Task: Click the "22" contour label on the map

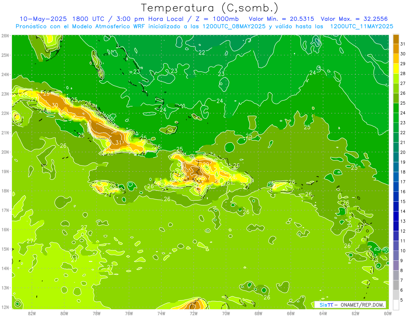Action: [x=202, y=52]
